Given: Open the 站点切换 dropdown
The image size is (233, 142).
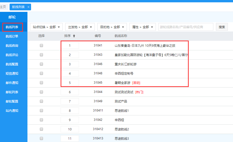Looking at the screenshot, I should tap(46, 27).
